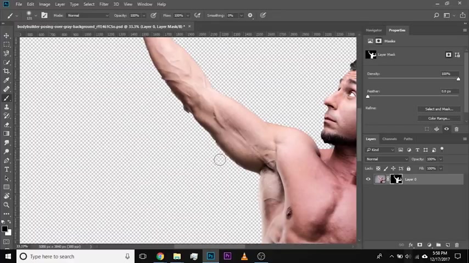Create new adjustment layer icon
Screen dimensions: 469x263
pyautogui.click(x=429, y=245)
